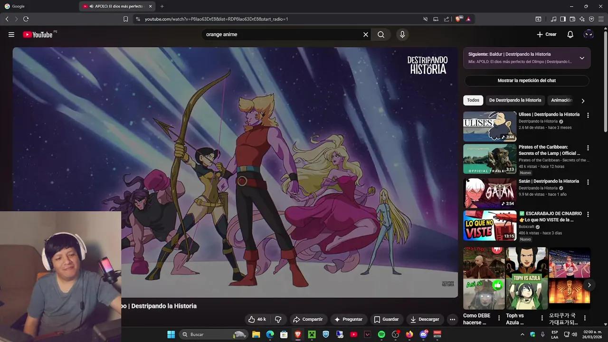Open File Explorer from the taskbar
The height and width of the screenshot is (342, 608).
click(256, 334)
